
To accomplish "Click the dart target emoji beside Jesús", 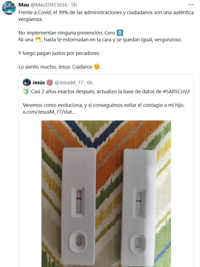I will [x=50, y=83].
